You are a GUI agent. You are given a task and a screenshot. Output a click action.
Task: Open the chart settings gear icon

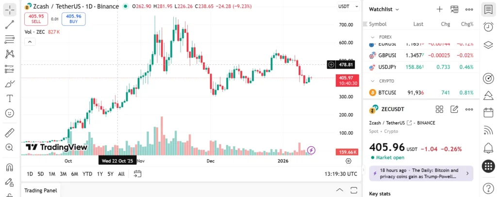348,161
